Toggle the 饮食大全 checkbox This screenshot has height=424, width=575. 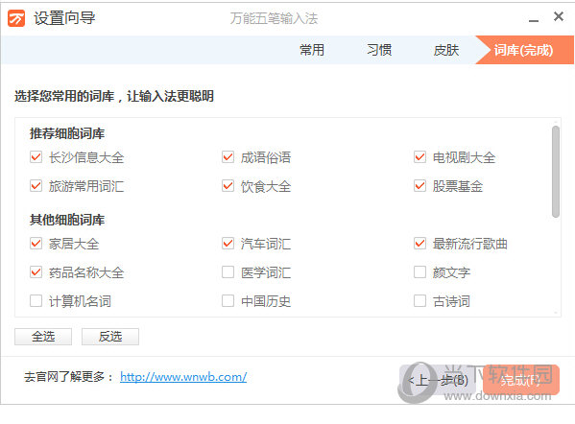click(228, 186)
